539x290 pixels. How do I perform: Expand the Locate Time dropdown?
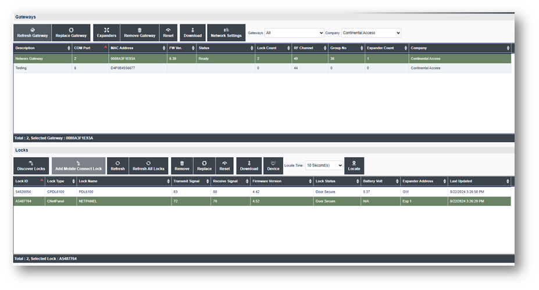point(324,165)
